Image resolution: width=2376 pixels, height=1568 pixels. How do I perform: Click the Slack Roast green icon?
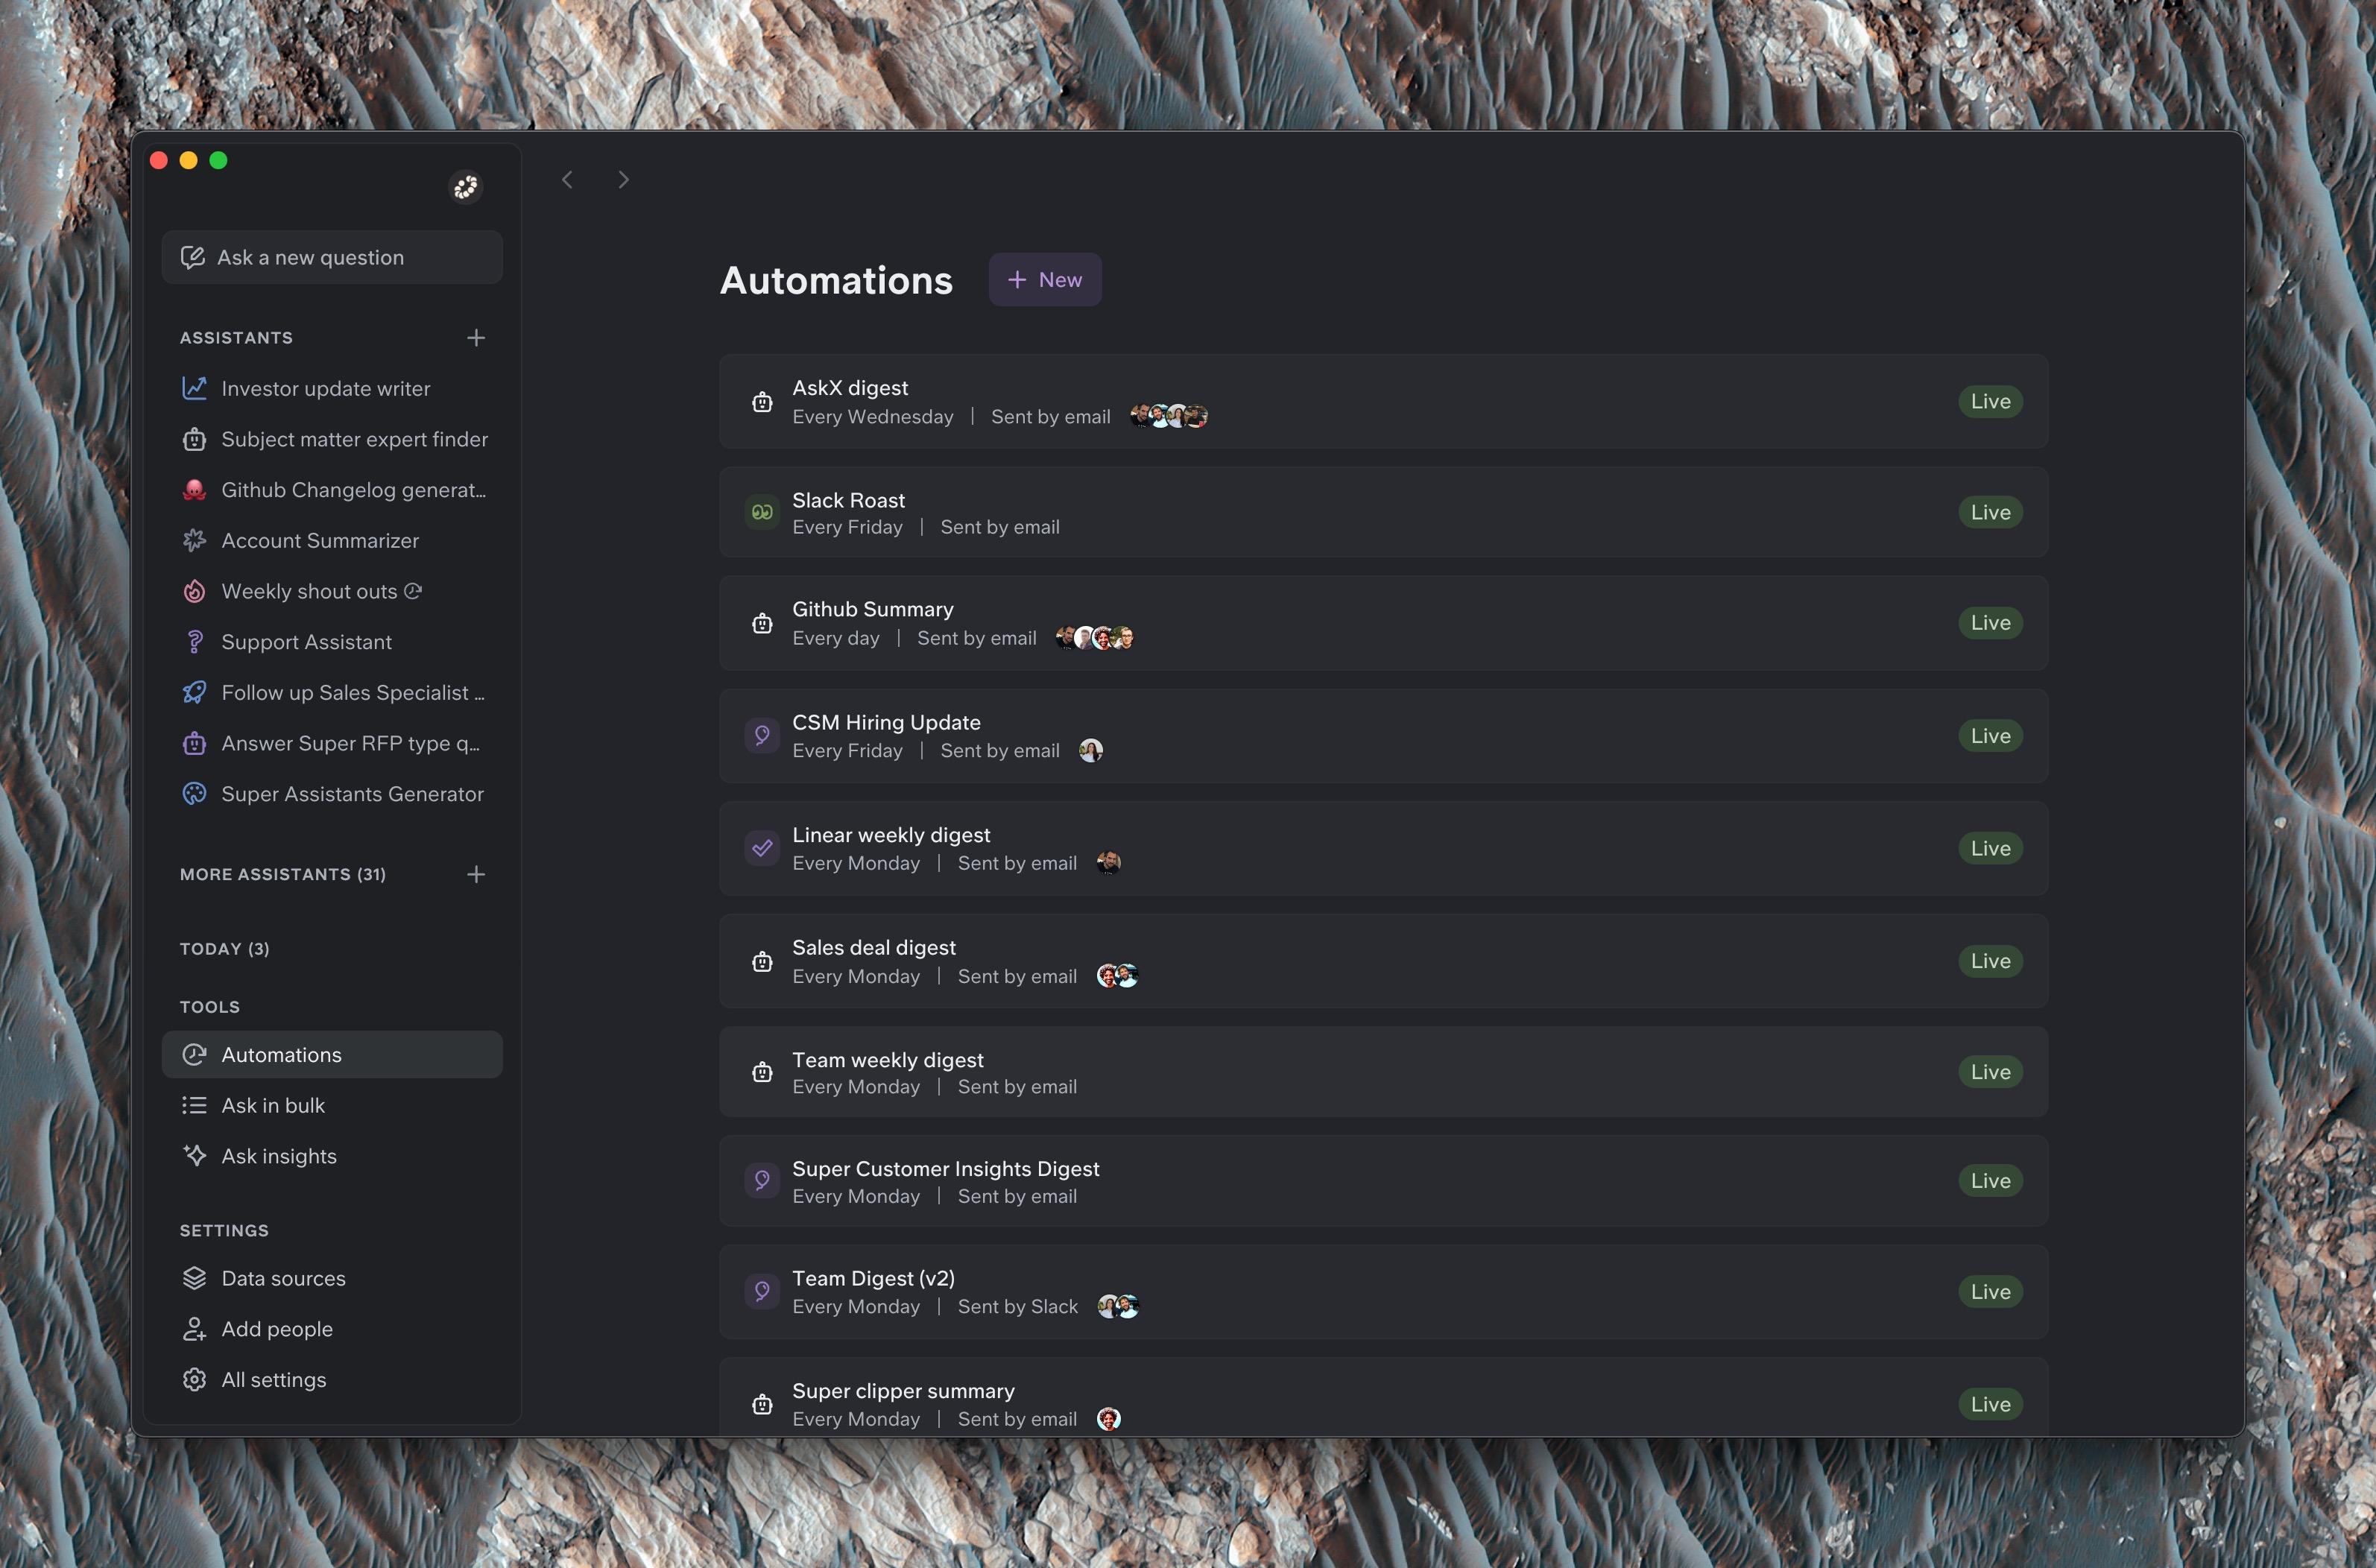(x=762, y=512)
